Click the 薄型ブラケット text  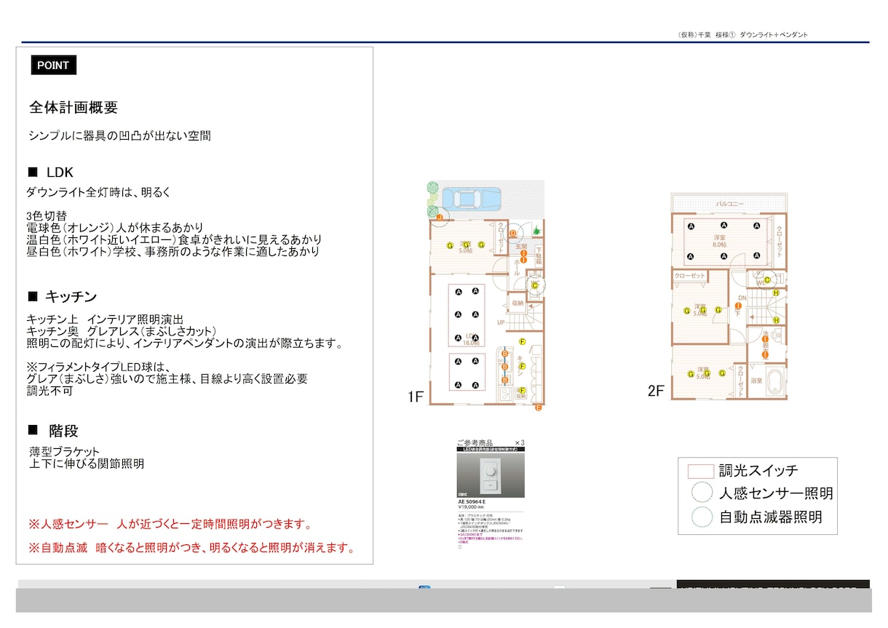coord(64,452)
